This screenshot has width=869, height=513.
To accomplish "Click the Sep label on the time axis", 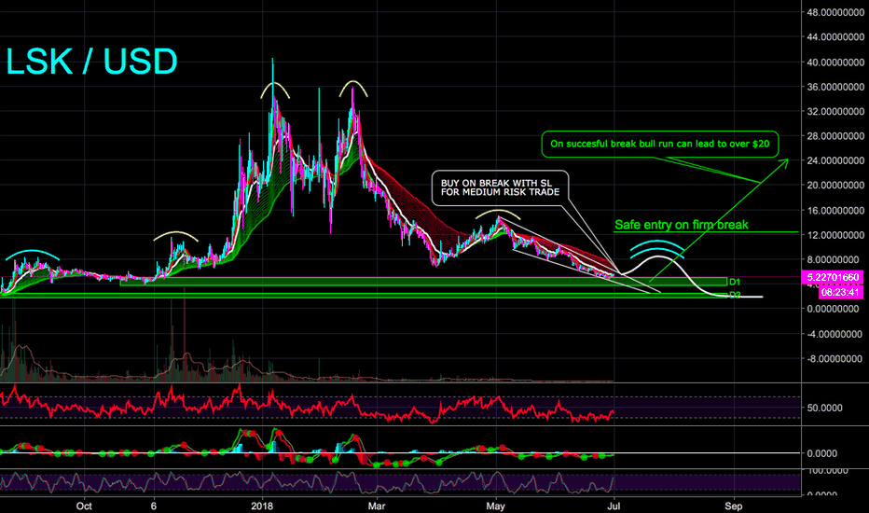I will (x=733, y=506).
